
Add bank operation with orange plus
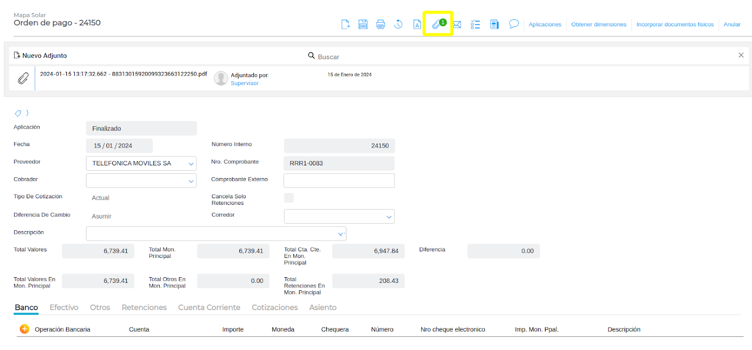(24, 329)
